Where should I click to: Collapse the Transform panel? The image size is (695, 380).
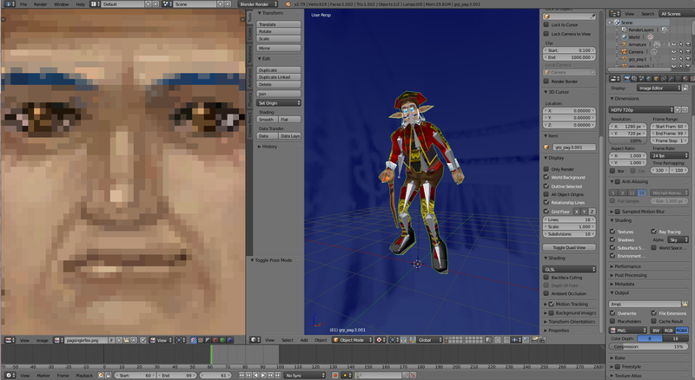click(x=260, y=13)
